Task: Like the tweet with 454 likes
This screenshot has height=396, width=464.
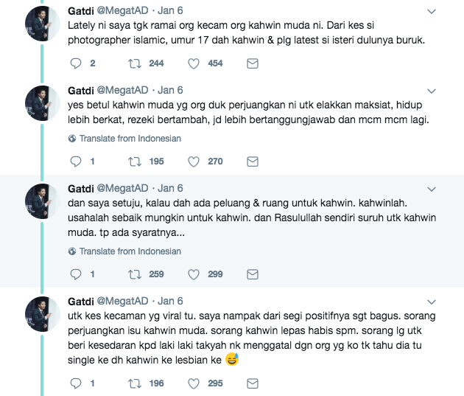Action: [194, 63]
